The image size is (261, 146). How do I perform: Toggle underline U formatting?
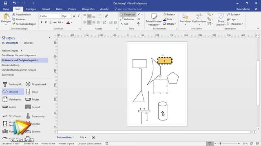click(x=50, y=22)
